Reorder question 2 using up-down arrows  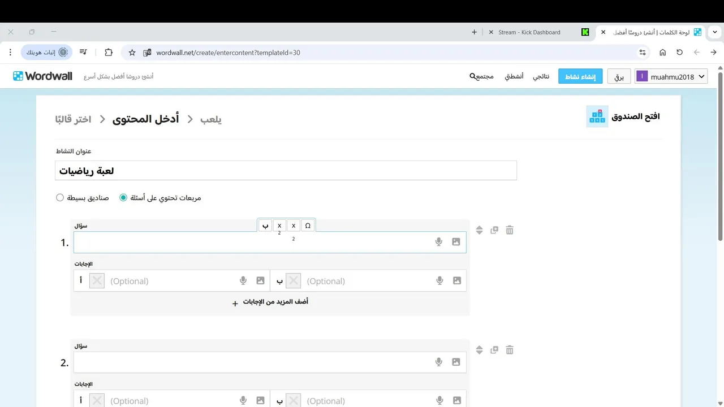click(479, 350)
